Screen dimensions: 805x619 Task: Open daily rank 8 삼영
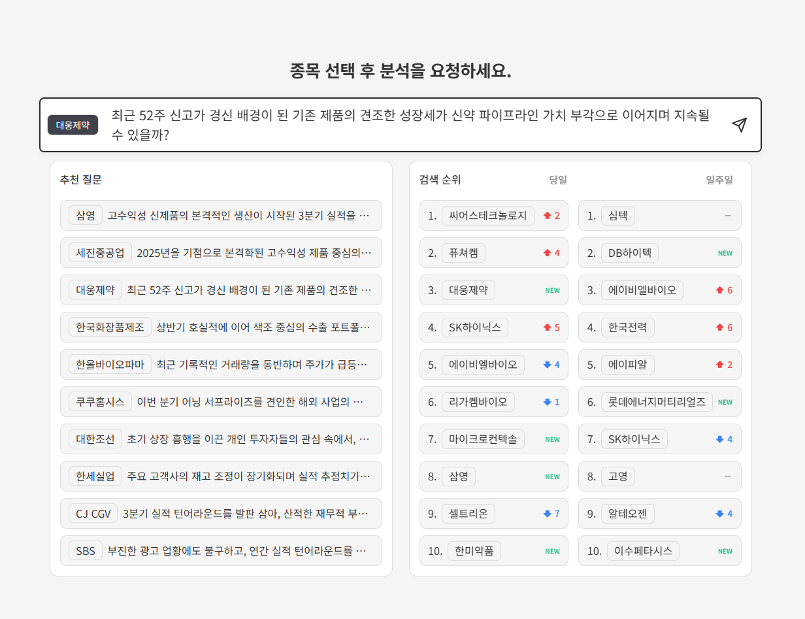coord(494,477)
